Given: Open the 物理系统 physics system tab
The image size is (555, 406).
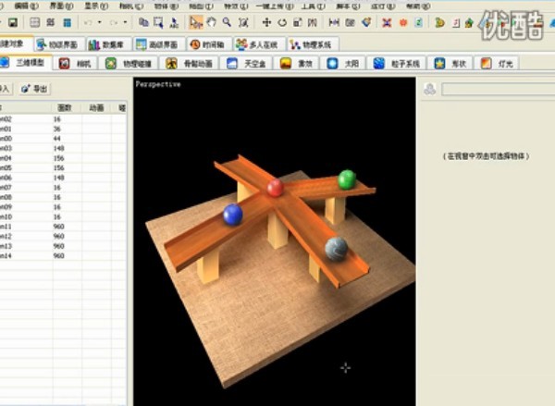Looking at the screenshot, I should 314,43.
